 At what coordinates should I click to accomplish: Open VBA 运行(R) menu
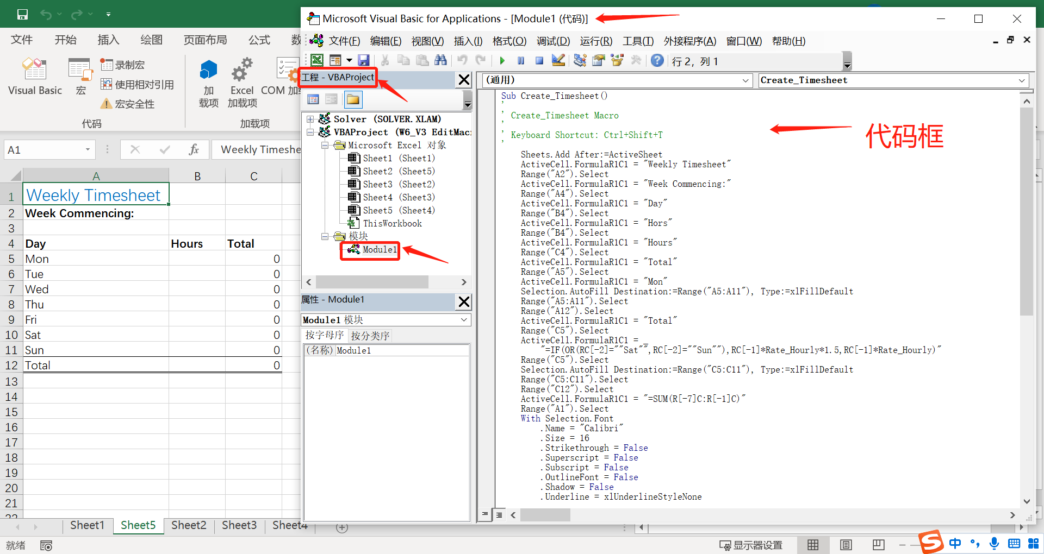(596, 41)
